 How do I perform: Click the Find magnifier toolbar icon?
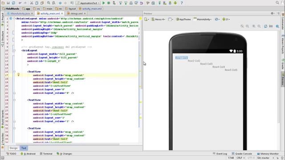click(x=49, y=3)
